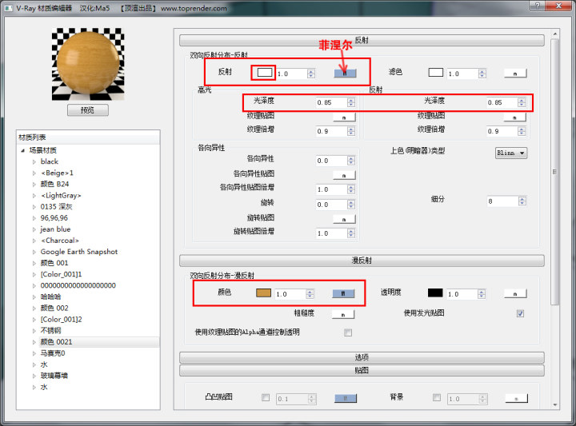This screenshot has width=576, height=426.
Task: Open the 反射 reflection map button
Action: 345,73
